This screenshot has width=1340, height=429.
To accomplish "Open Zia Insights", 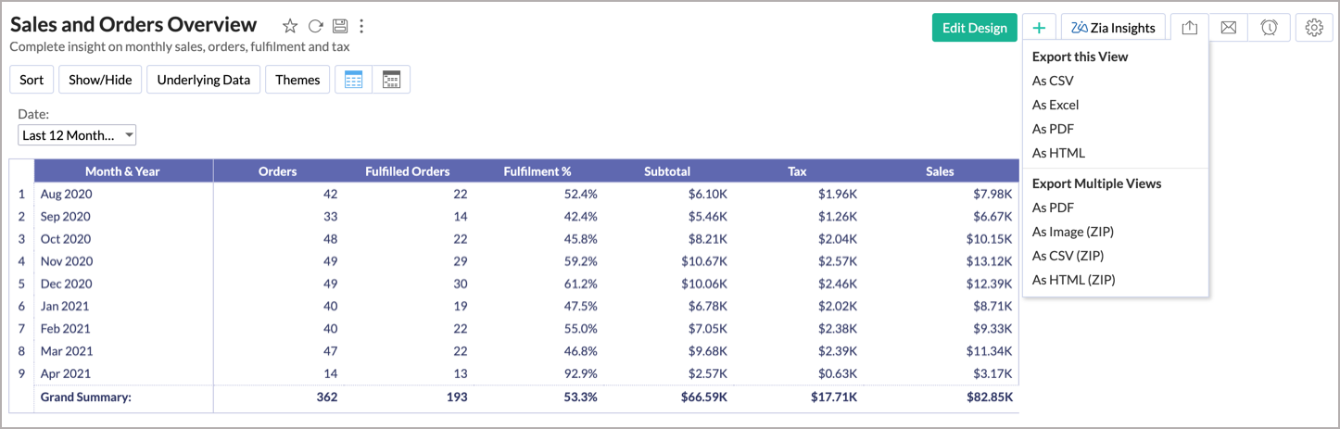I will coord(1113,28).
